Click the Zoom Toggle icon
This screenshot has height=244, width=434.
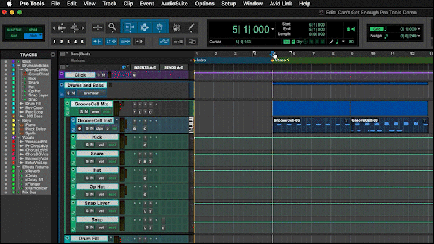click(97, 27)
